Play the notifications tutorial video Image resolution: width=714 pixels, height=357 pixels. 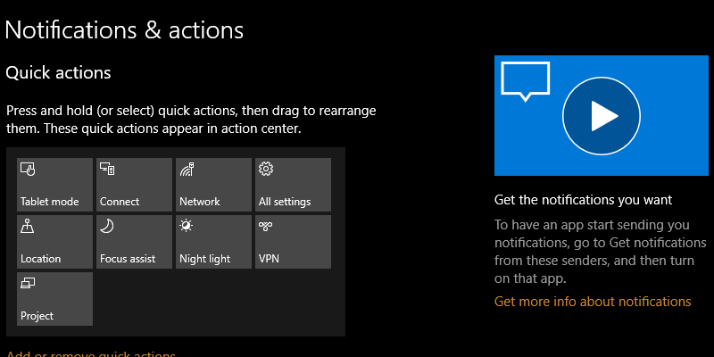pyautogui.click(x=602, y=116)
